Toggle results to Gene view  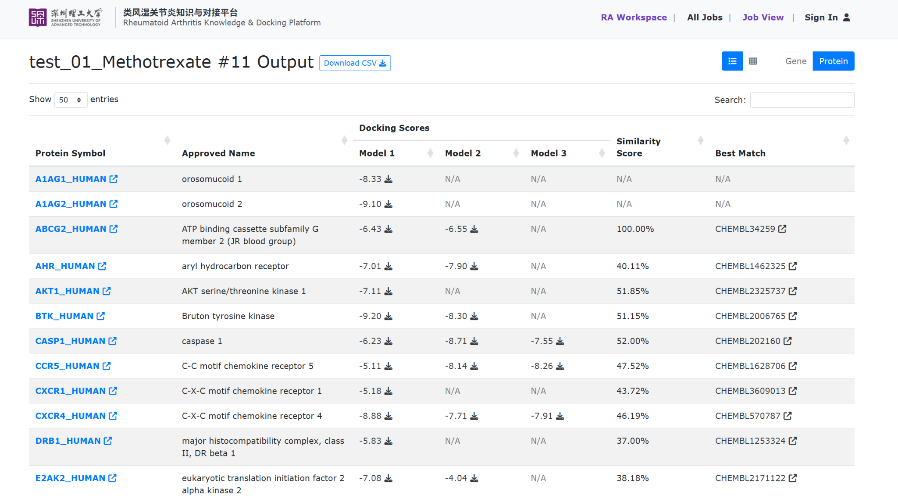(796, 61)
